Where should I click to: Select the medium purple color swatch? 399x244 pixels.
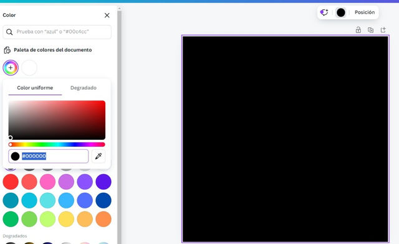(85, 182)
